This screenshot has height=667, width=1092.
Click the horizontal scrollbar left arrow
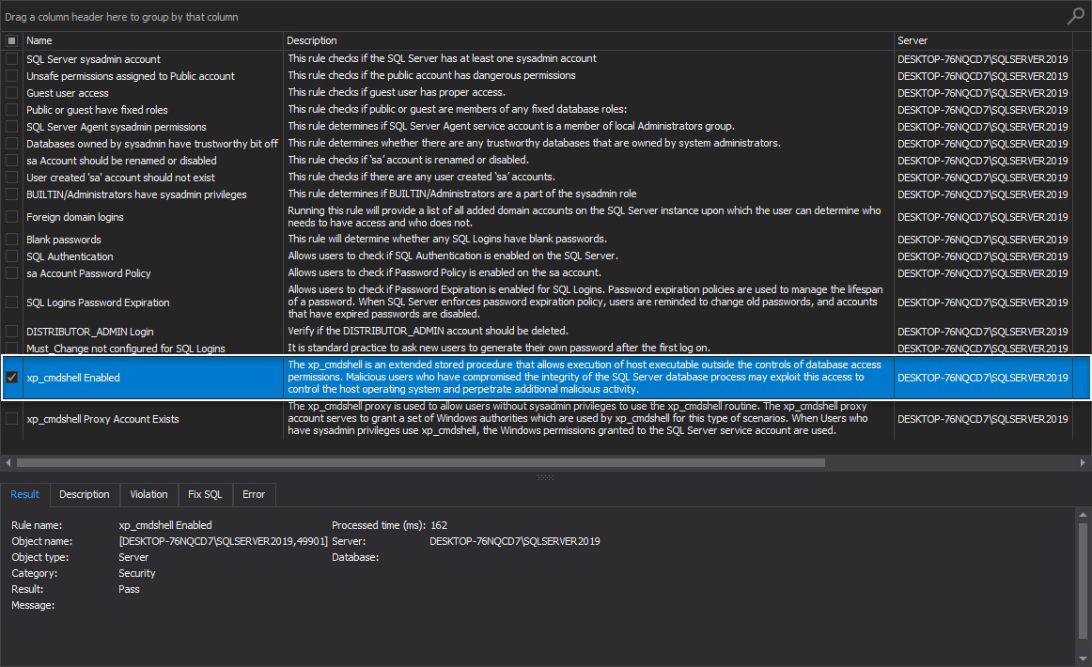pyautogui.click(x=8, y=462)
